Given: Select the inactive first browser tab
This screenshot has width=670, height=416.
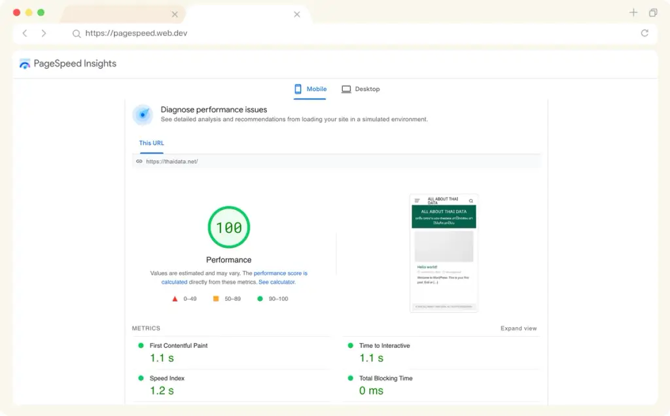Looking at the screenshot, I should coord(122,14).
